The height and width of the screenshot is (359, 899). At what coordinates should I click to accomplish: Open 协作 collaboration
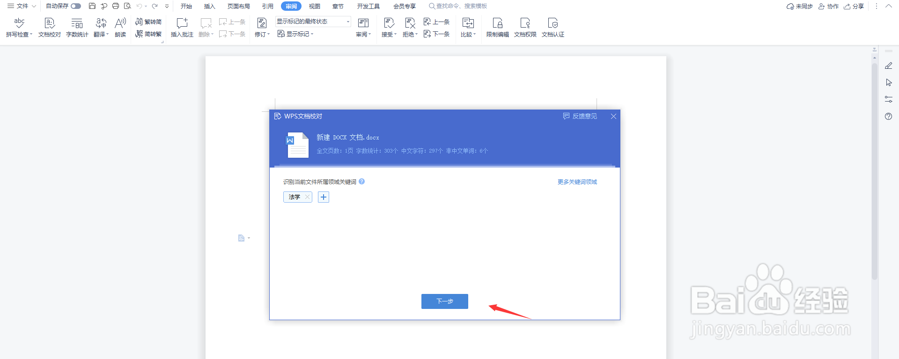tap(828, 6)
